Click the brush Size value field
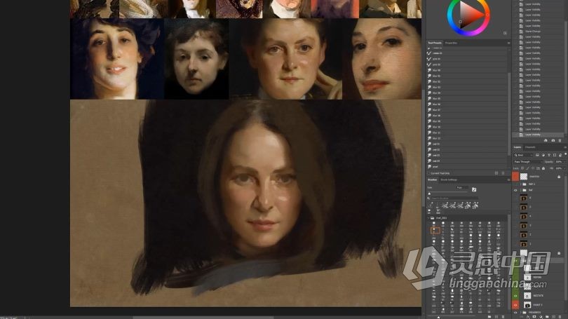The image size is (568, 319). click(462, 188)
